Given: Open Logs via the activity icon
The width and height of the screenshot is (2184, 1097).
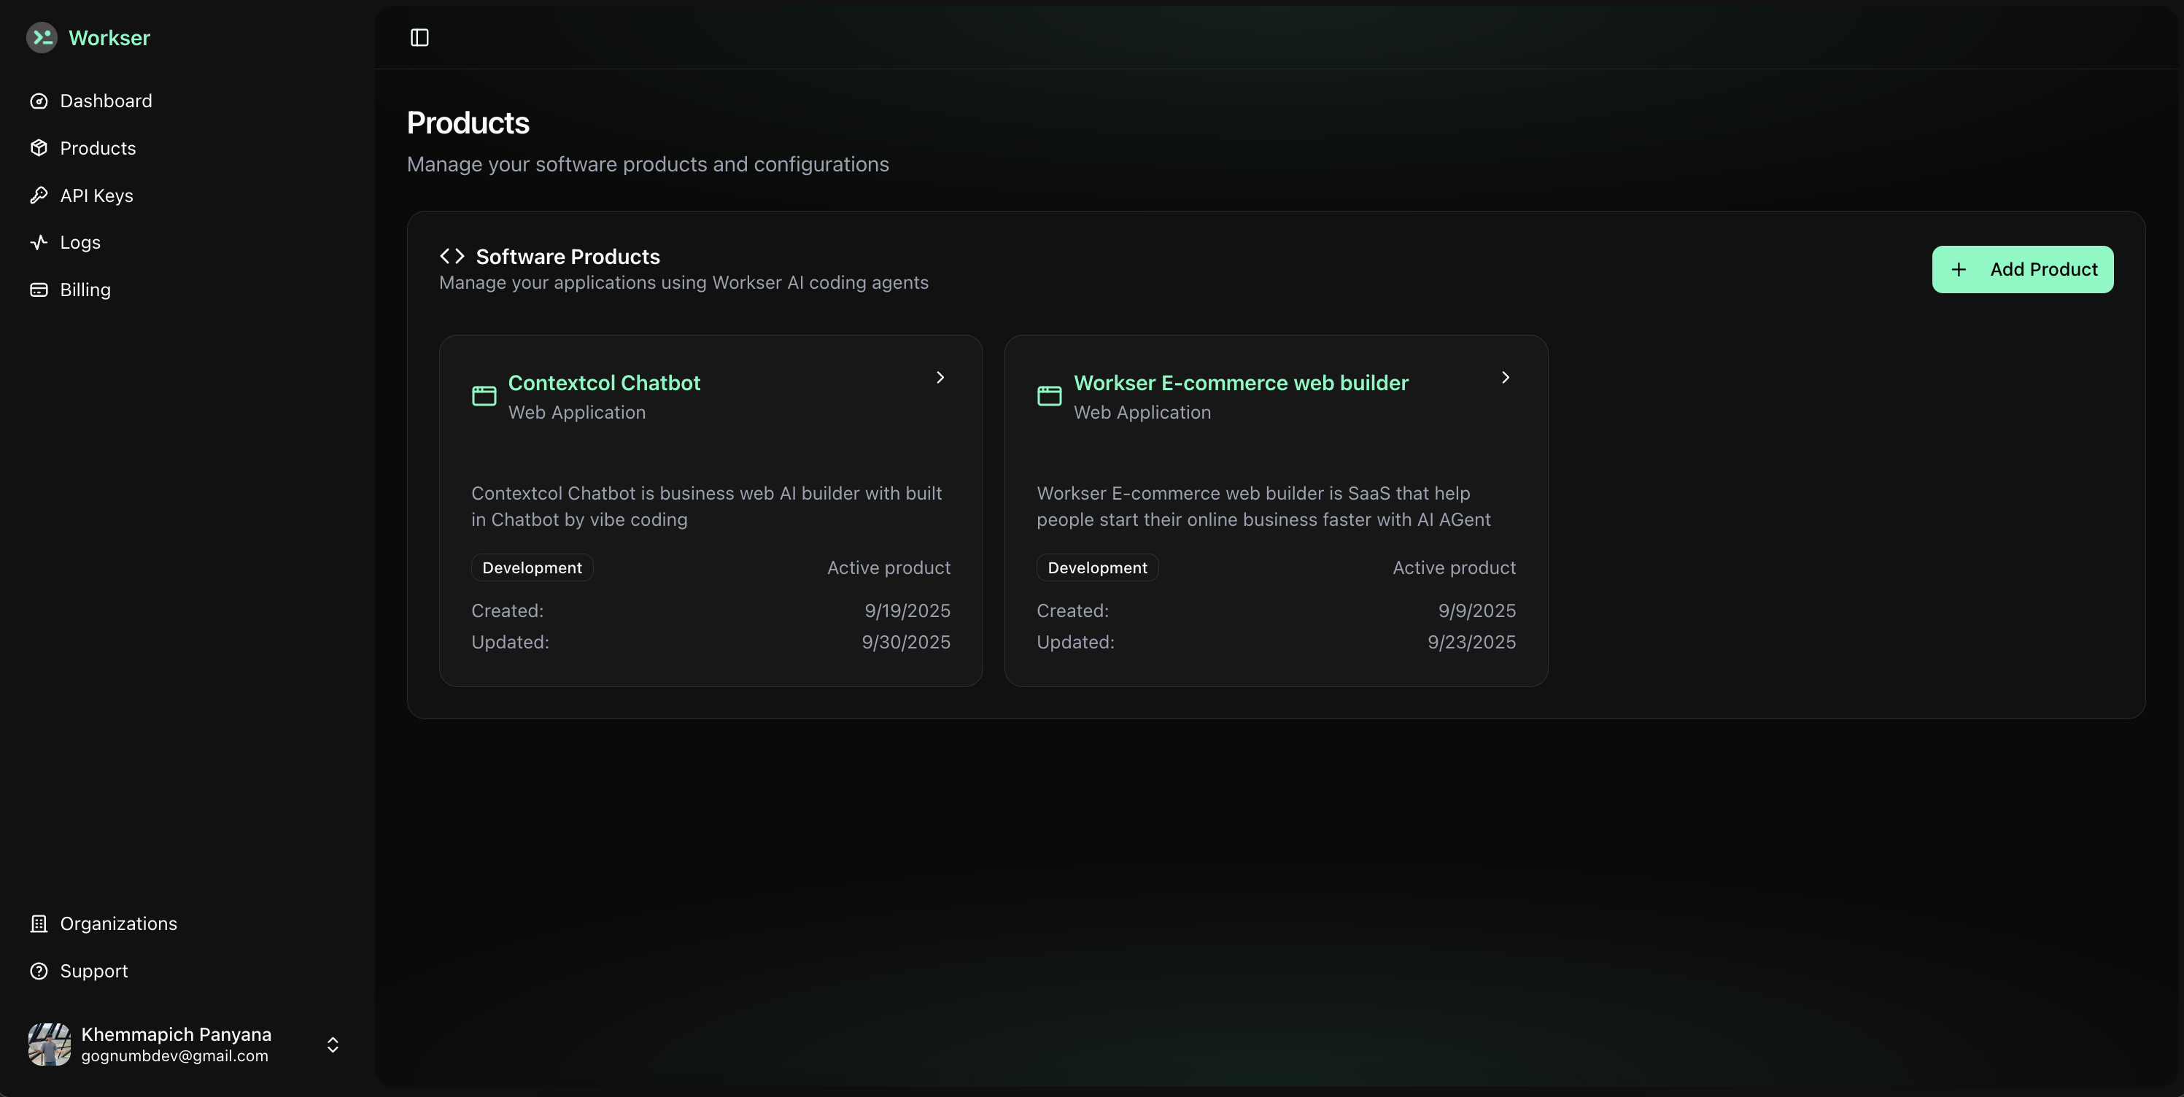Looking at the screenshot, I should [40, 241].
